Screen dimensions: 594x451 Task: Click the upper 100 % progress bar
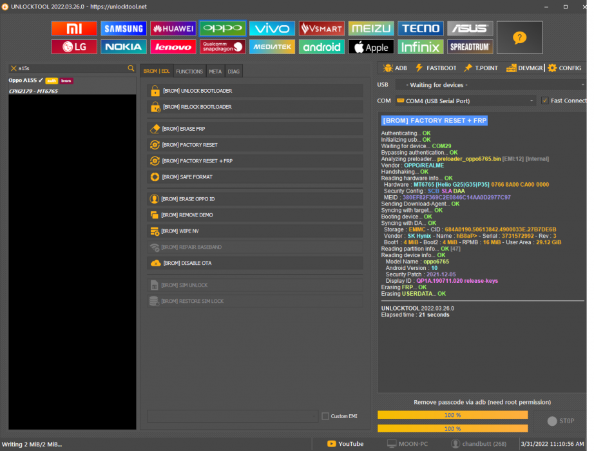(453, 415)
